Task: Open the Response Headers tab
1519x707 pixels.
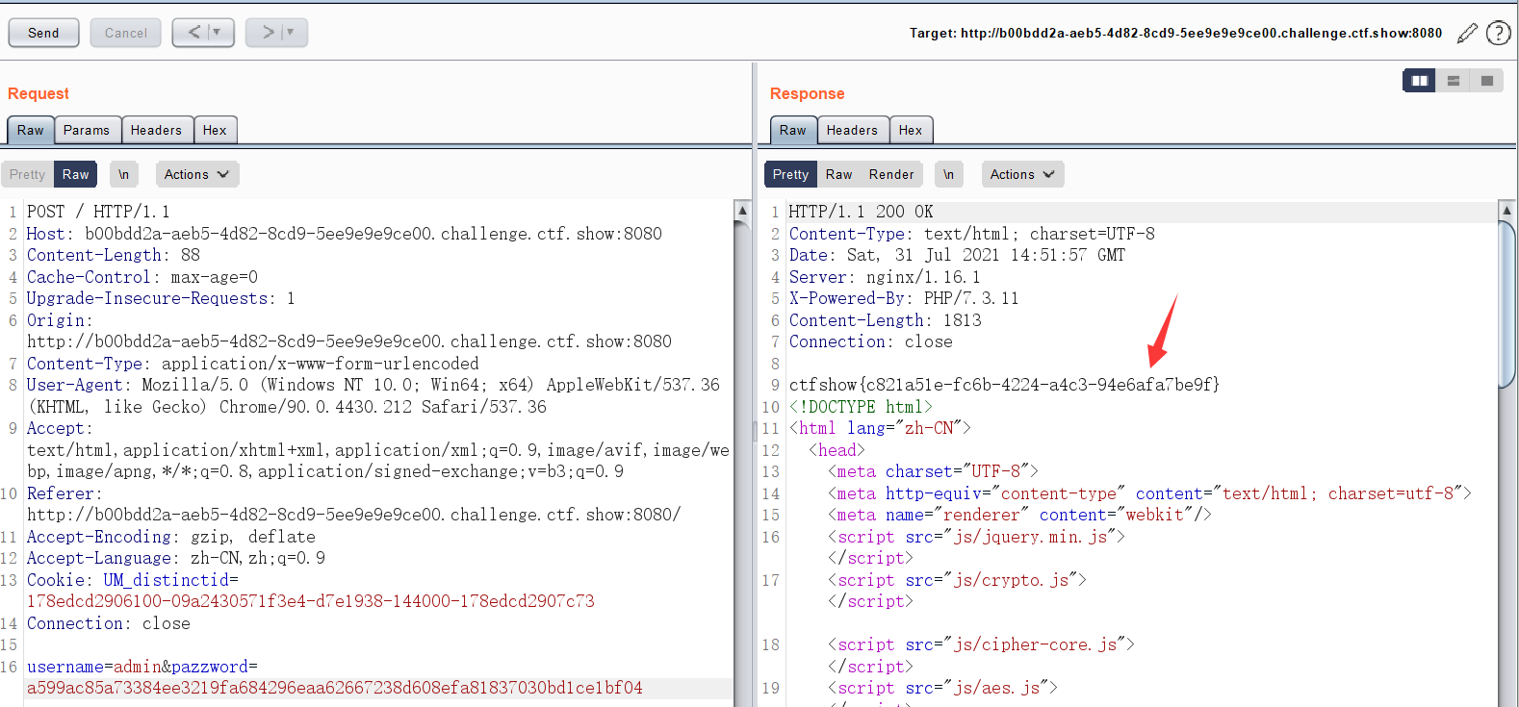Action: click(852, 130)
